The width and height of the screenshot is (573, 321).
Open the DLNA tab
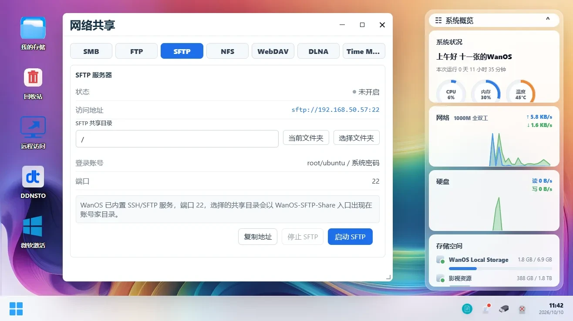pyautogui.click(x=318, y=51)
